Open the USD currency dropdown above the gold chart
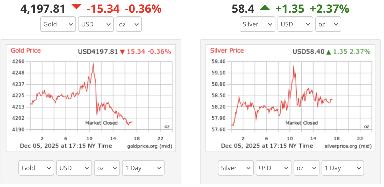The image size is (384, 187). [96, 24]
